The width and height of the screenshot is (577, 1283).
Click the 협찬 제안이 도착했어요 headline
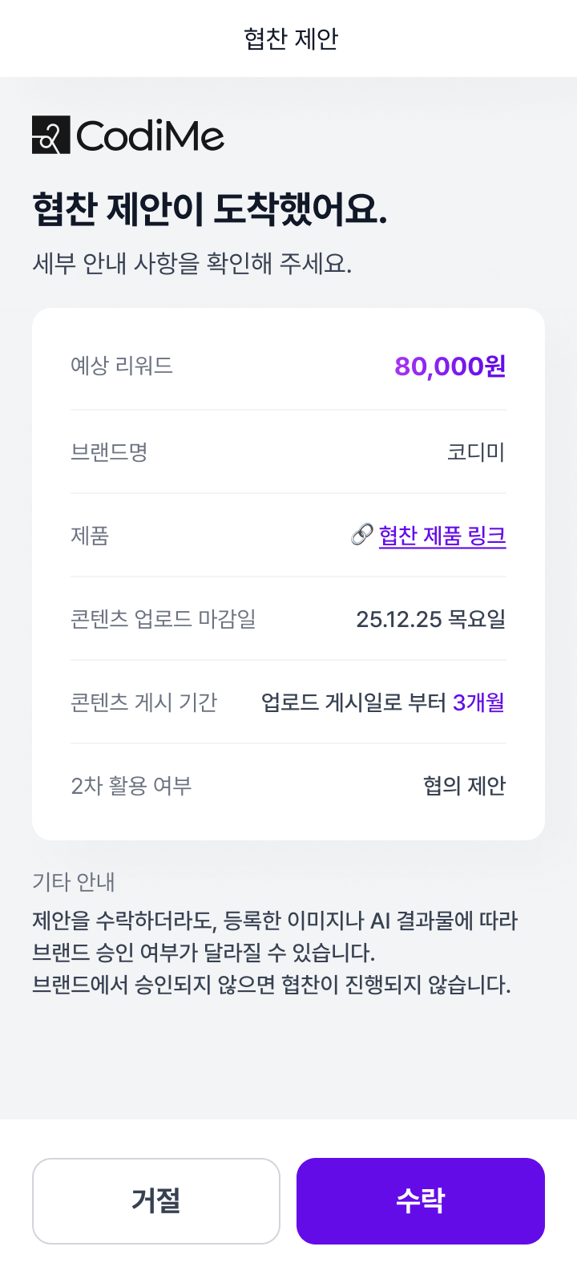tap(210, 209)
